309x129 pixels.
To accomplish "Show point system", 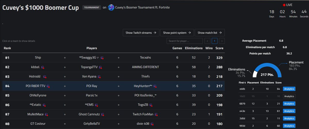I will (177, 33).
